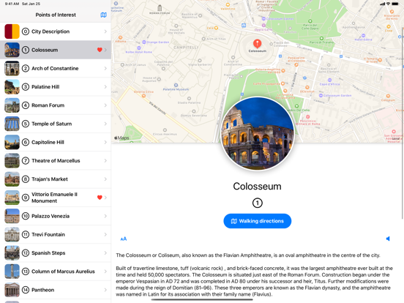Open Column of Marcus Aurelius entry
The width and height of the screenshot is (404, 303).
click(x=56, y=272)
